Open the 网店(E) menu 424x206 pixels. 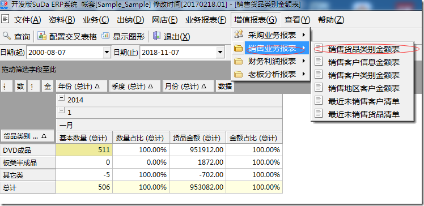[x=165, y=20]
